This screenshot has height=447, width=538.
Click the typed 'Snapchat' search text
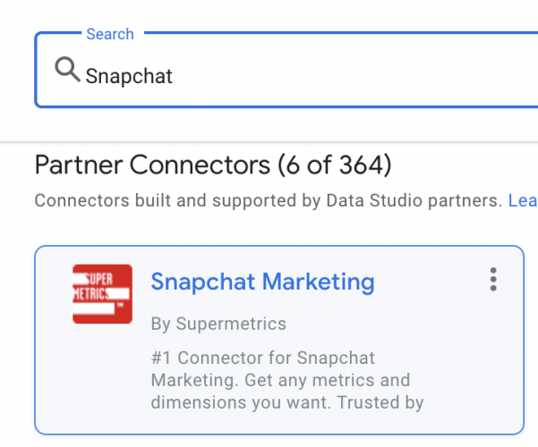coord(129,76)
